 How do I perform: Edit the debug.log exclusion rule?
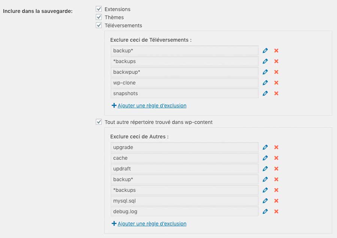pyautogui.click(x=265, y=211)
